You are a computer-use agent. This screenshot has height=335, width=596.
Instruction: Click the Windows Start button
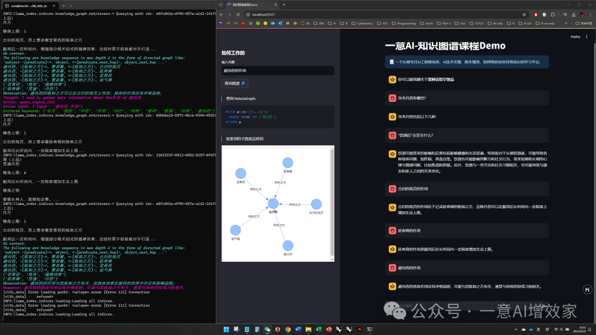(226, 329)
